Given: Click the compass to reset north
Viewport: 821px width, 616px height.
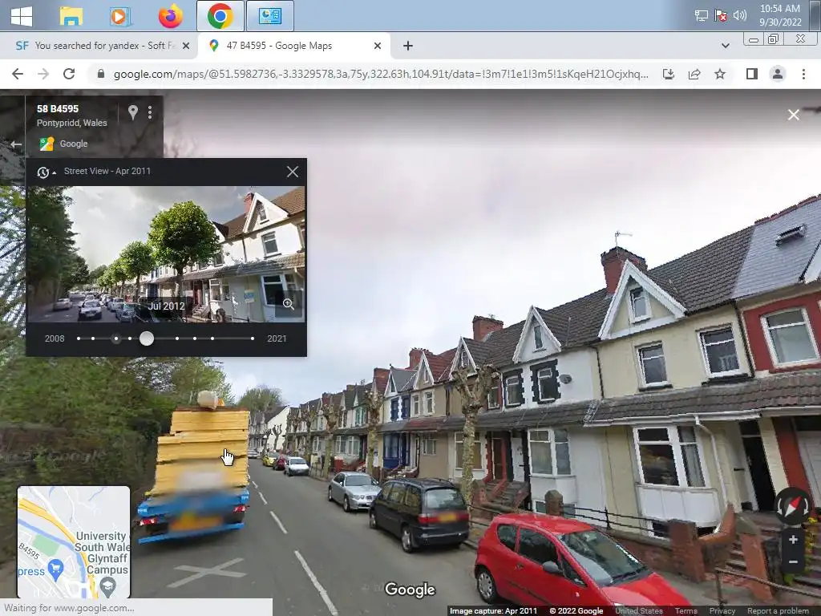Looking at the screenshot, I should pos(793,505).
